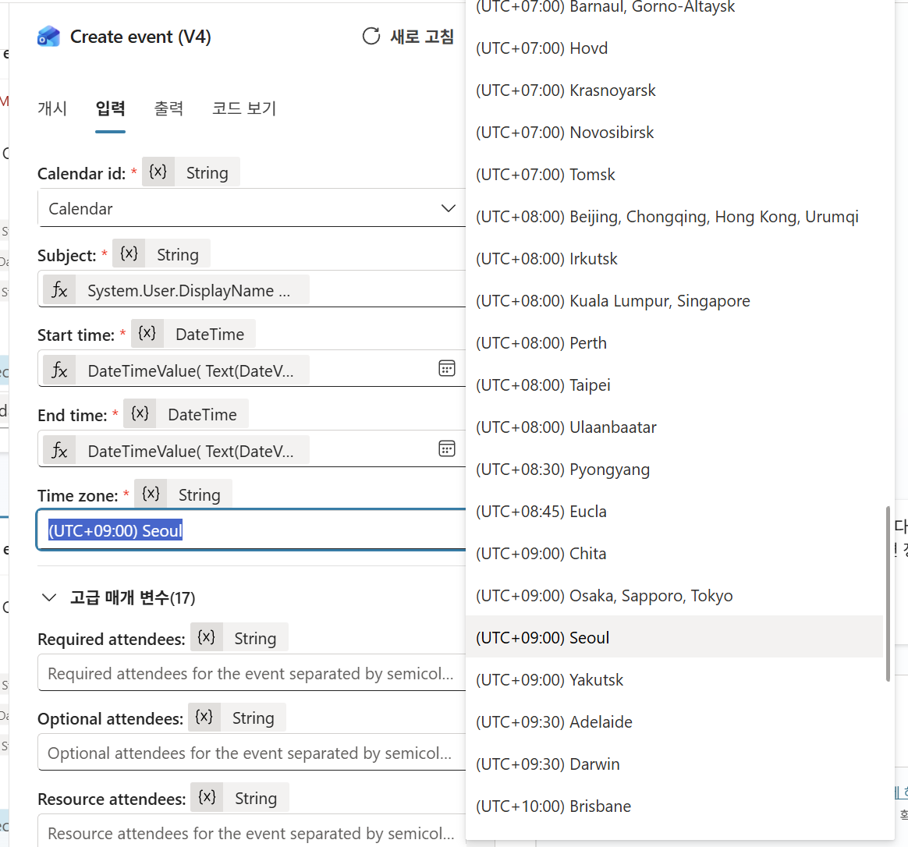Select (UTC+07:00) Krasnoyarsk time zone
This screenshot has width=908, height=847.
coord(675,90)
